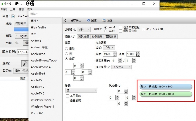Click the hammer encode settings icon
The width and height of the screenshot is (196, 121).
25,63
